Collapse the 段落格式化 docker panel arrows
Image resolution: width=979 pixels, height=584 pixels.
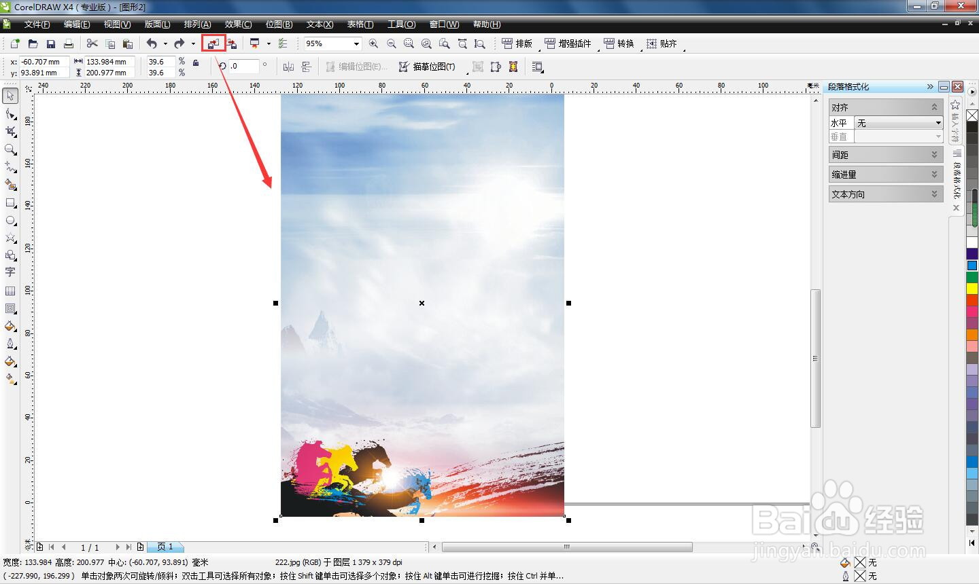click(930, 86)
